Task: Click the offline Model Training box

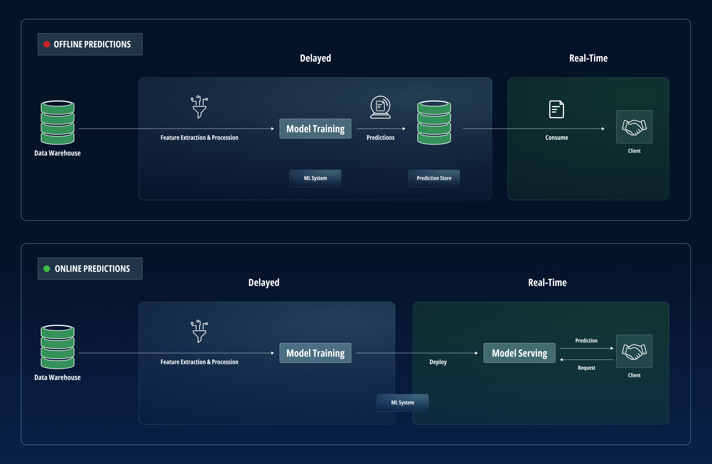Action: click(x=315, y=129)
